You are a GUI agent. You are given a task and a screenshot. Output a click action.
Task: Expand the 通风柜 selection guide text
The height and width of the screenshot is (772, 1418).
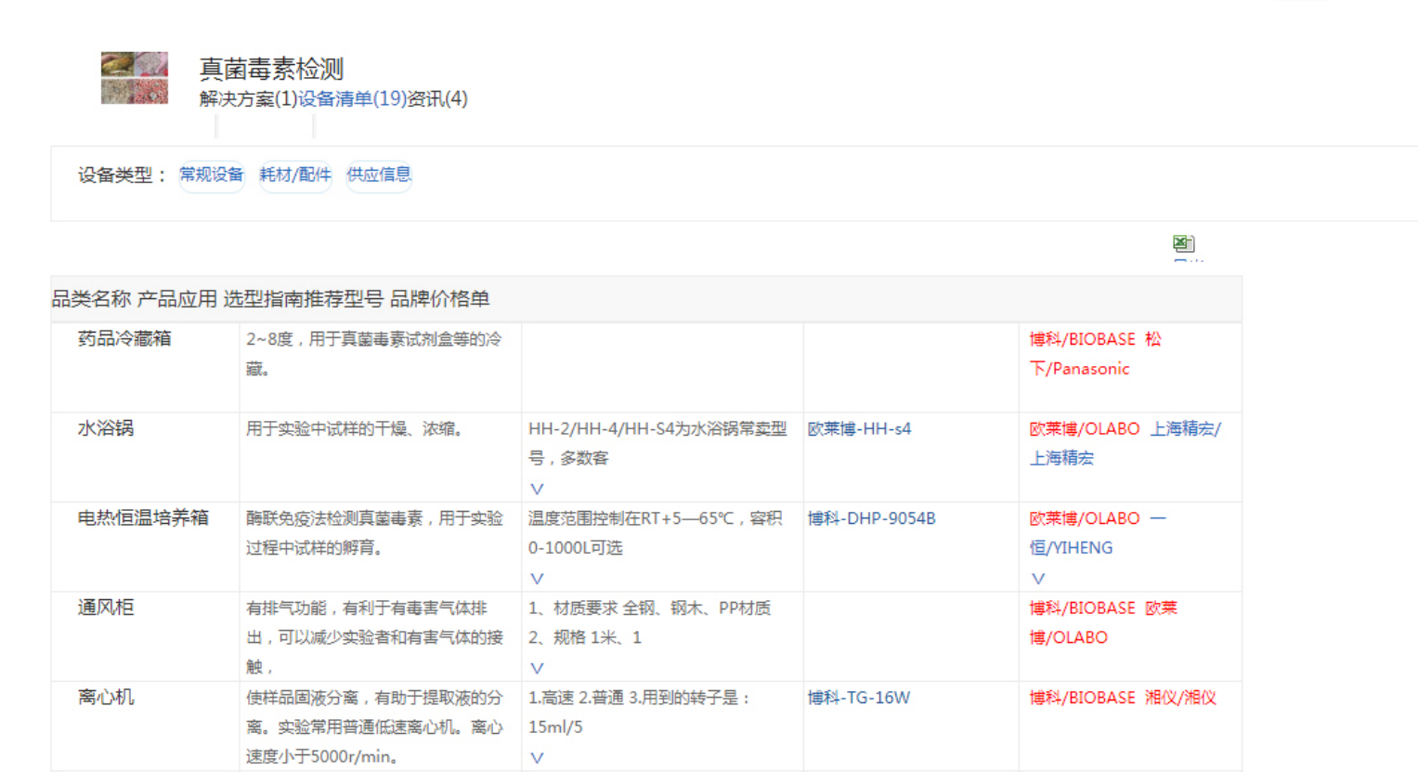(537, 668)
